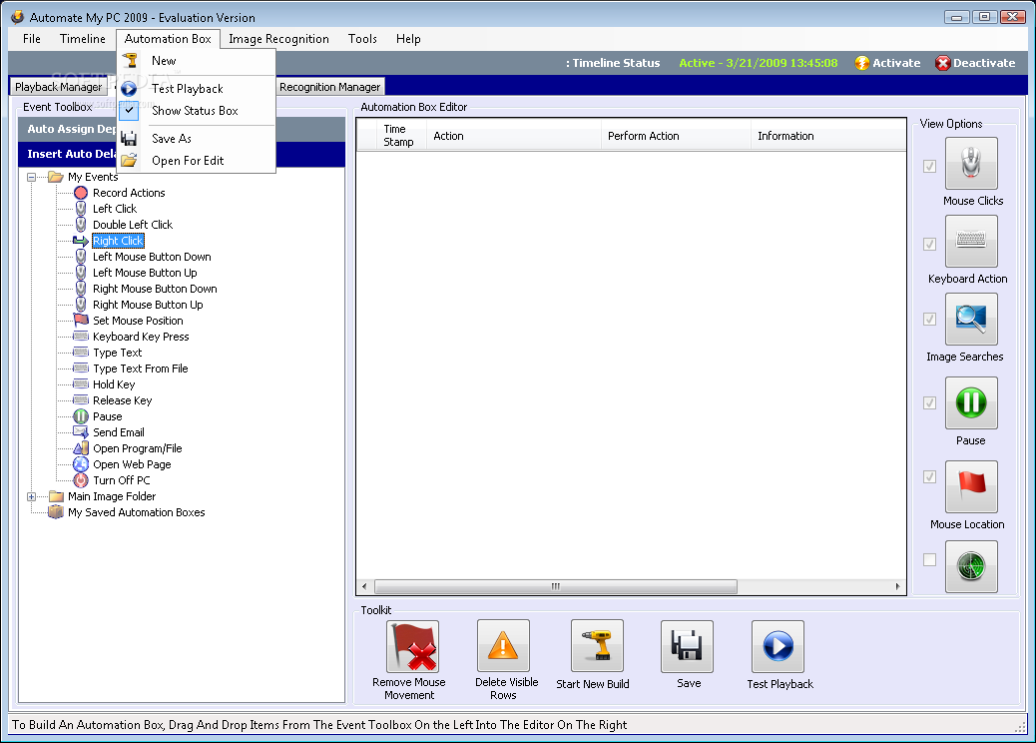Image resolution: width=1036 pixels, height=743 pixels.
Task: Click the Test Playback toolkit button
Action: pyautogui.click(x=777, y=646)
